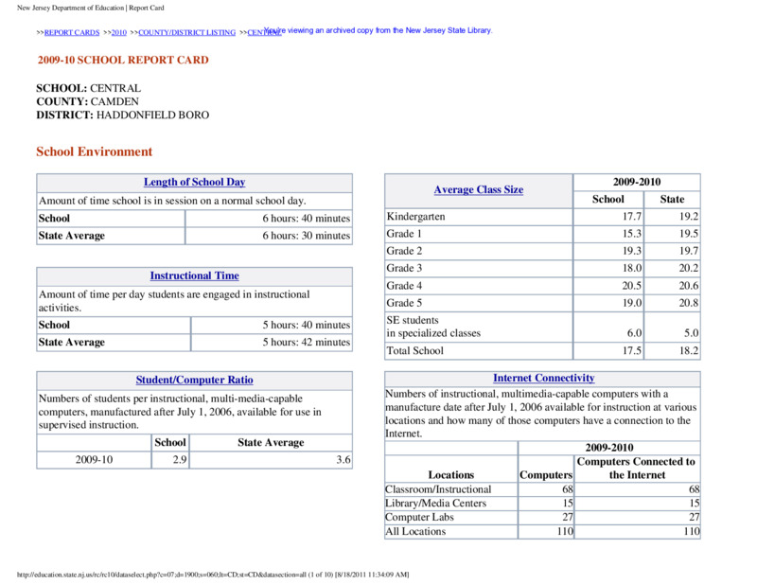Screen dimensions: 757x585
Task: Click the Library/Media Centers row label
Action: 436,504
